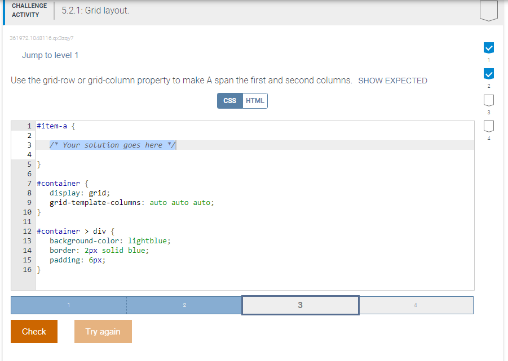The width and height of the screenshot is (508, 361).
Task: Select the highlighted level 3 segment
Action: coord(300,305)
